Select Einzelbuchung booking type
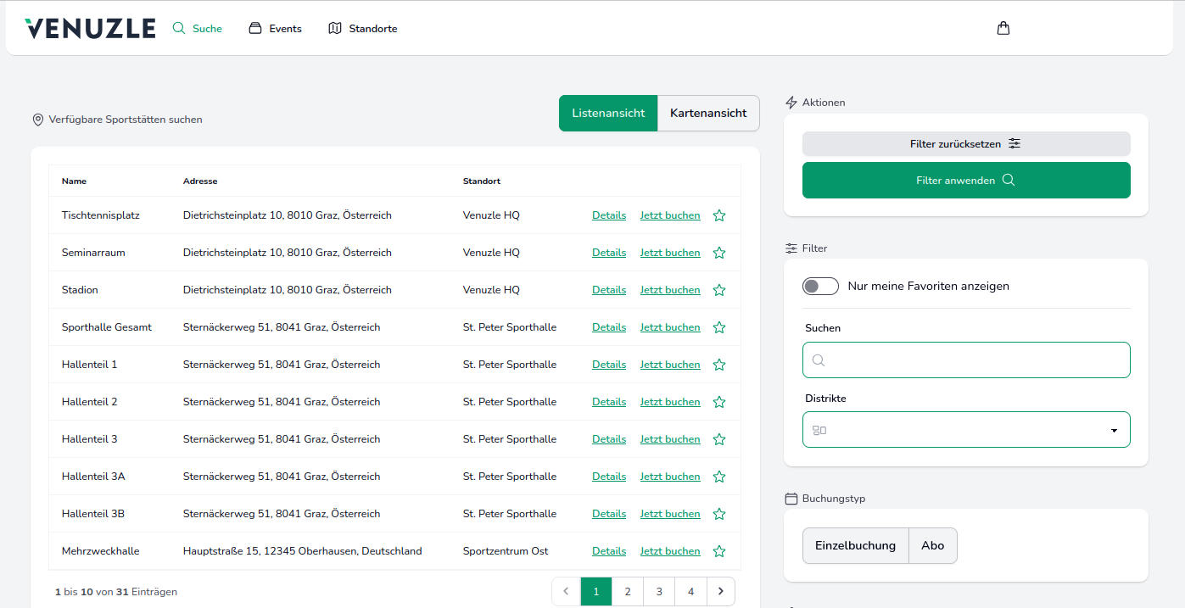The width and height of the screenshot is (1185, 608). (x=855, y=546)
